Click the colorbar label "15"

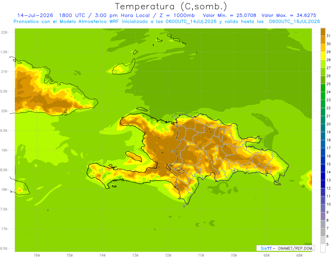(329, 164)
